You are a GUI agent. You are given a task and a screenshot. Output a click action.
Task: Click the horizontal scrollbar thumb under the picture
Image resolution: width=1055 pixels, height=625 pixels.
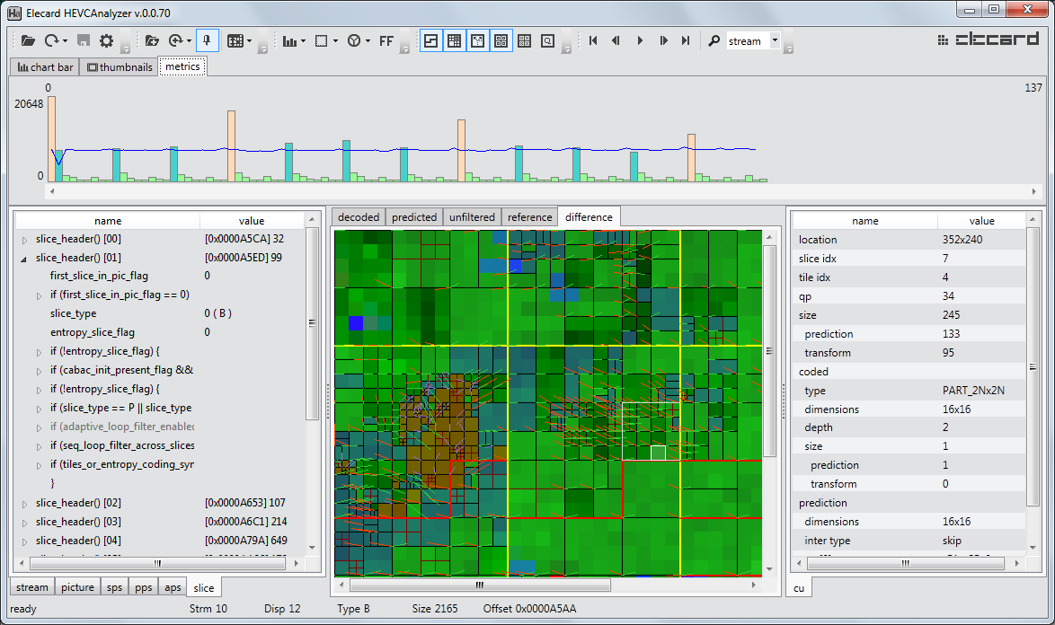tap(480, 585)
